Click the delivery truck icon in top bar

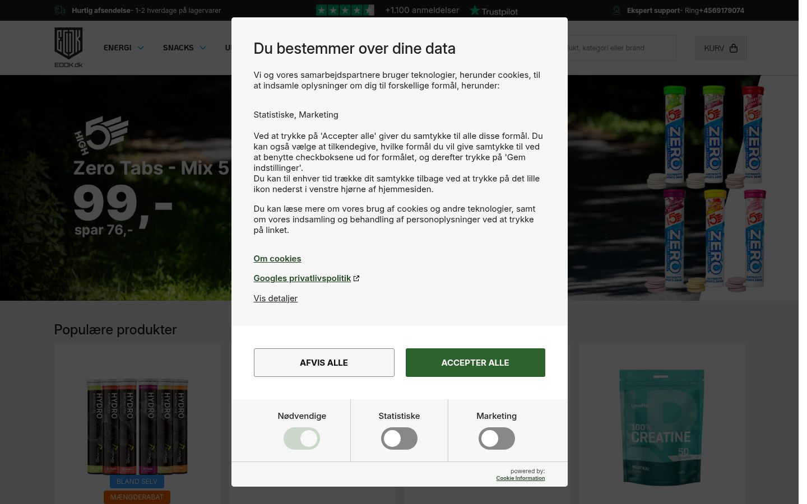[x=60, y=10]
